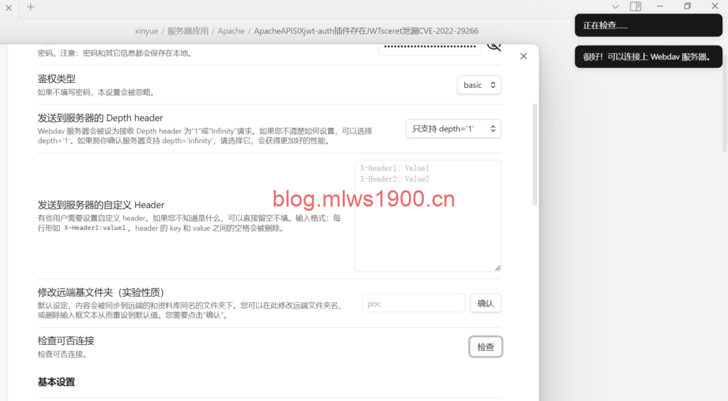
Task: Click the custom Header text area
Action: 427,215
